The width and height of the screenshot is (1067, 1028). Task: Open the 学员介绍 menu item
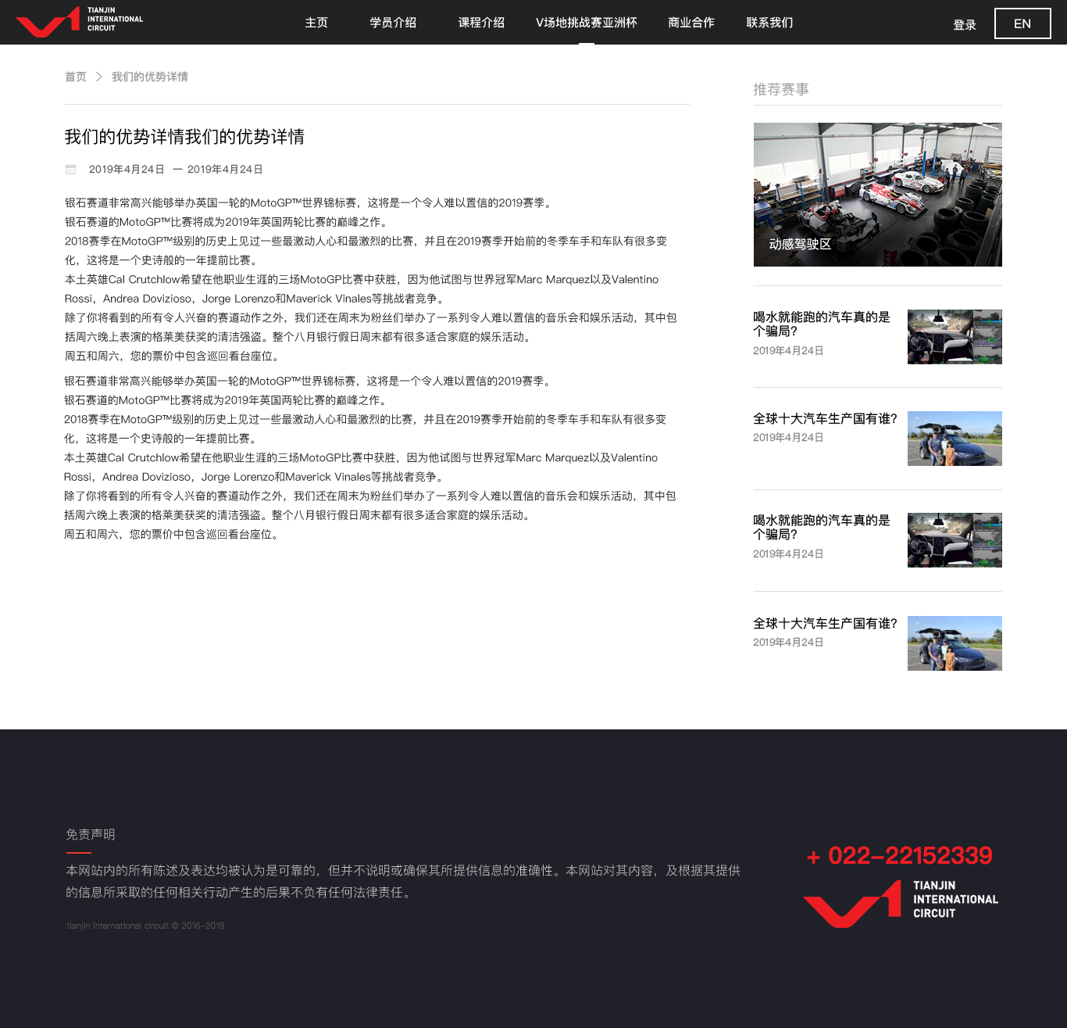coord(393,23)
